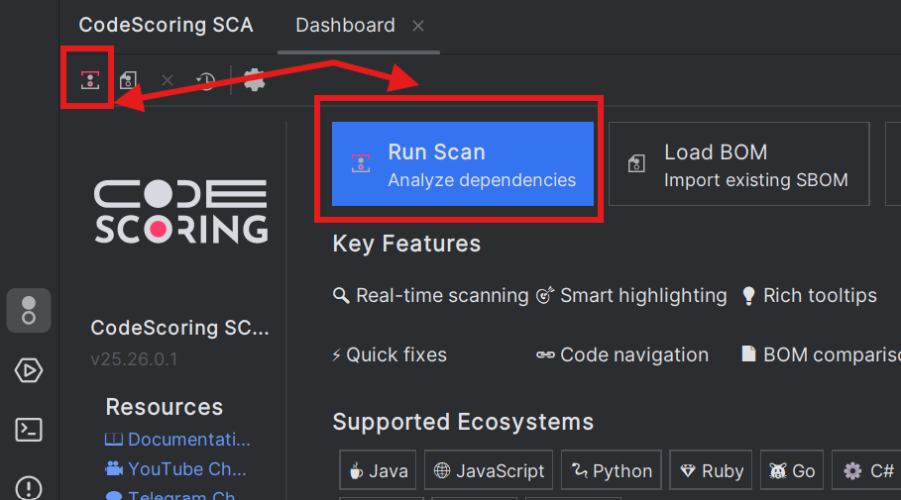
Task: Open Terminal sidebar icon
Action: (x=29, y=430)
